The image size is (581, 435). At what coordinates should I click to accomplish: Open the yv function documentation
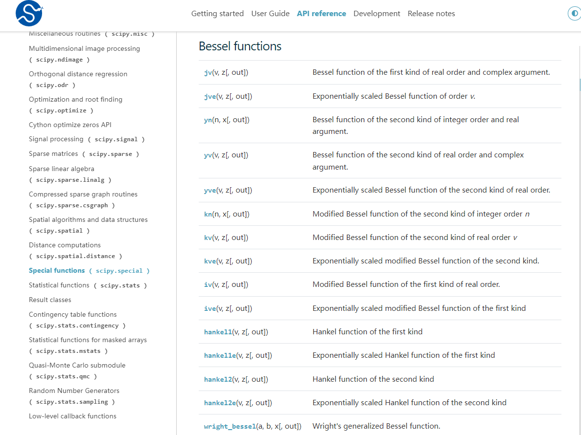pos(208,155)
